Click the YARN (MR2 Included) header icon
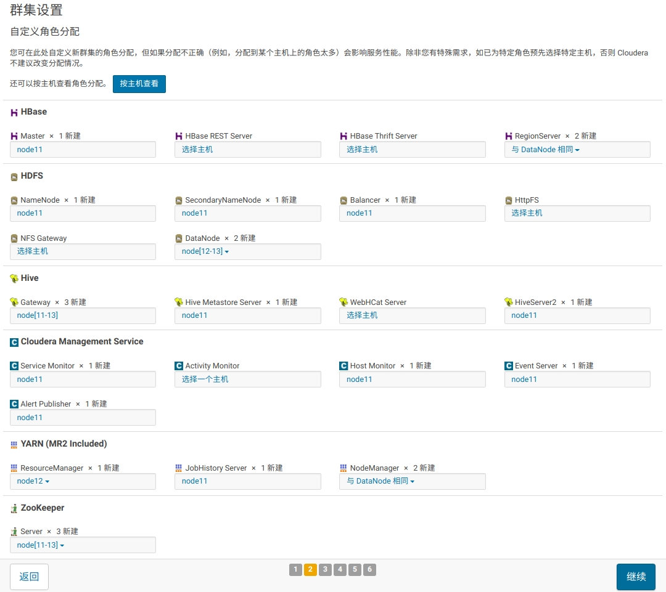Viewport: 666px width, 592px height. point(14,444)
